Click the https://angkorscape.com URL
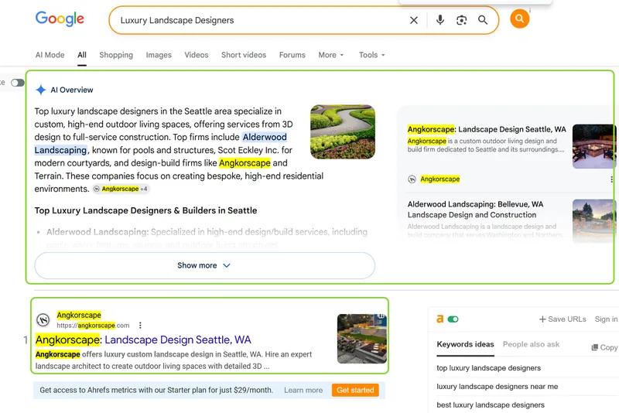 (x=93, y=326)
